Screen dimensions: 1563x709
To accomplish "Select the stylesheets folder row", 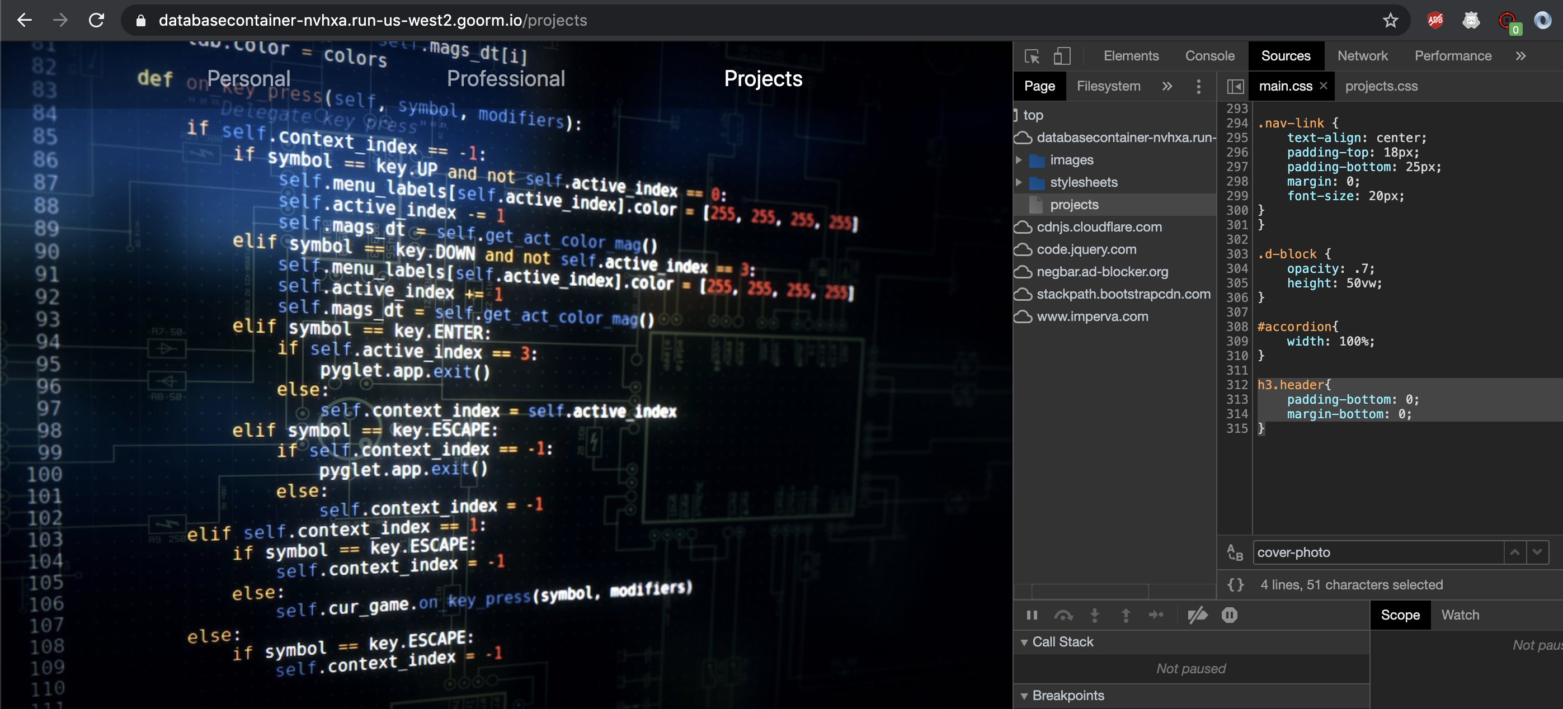I will coord(1115,182).
